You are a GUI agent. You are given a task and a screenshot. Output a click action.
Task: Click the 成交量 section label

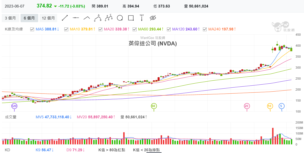click(x=11, y=117)
